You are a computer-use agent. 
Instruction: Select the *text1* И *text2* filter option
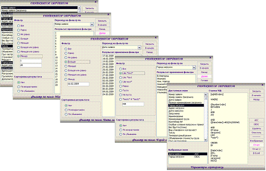pos(120,99)
